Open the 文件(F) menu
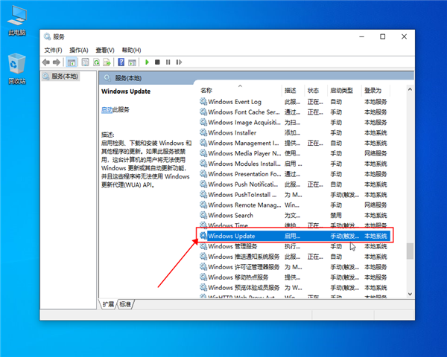The image size is (447, 357). [x=54, y=50]
